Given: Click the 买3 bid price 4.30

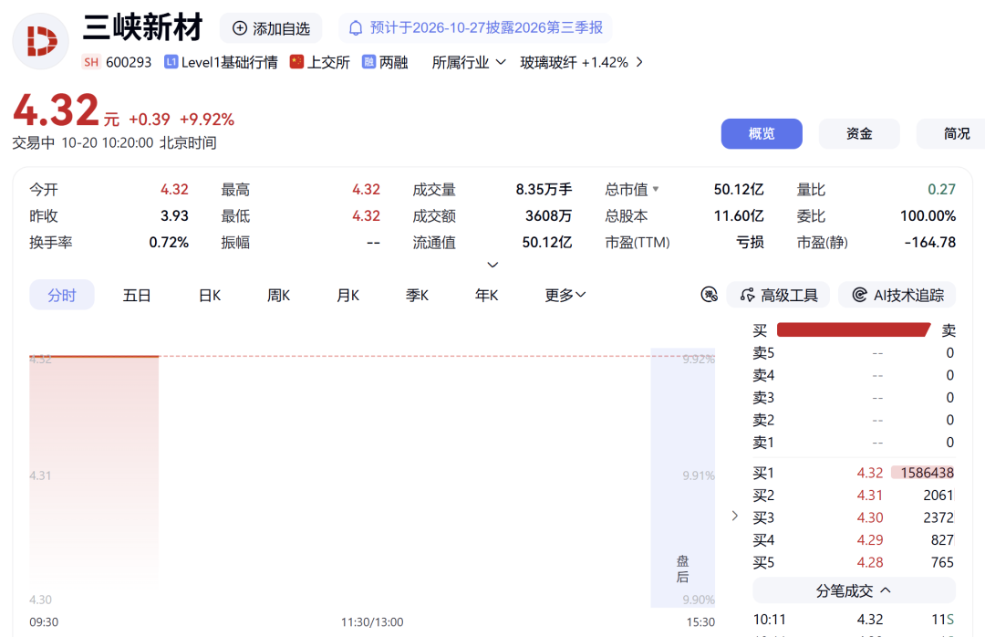Looking at the screenshot, I should coord(870,517).
